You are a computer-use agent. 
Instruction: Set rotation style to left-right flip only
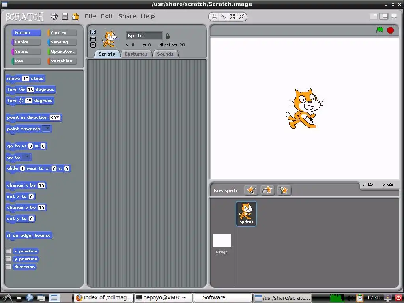93,39
